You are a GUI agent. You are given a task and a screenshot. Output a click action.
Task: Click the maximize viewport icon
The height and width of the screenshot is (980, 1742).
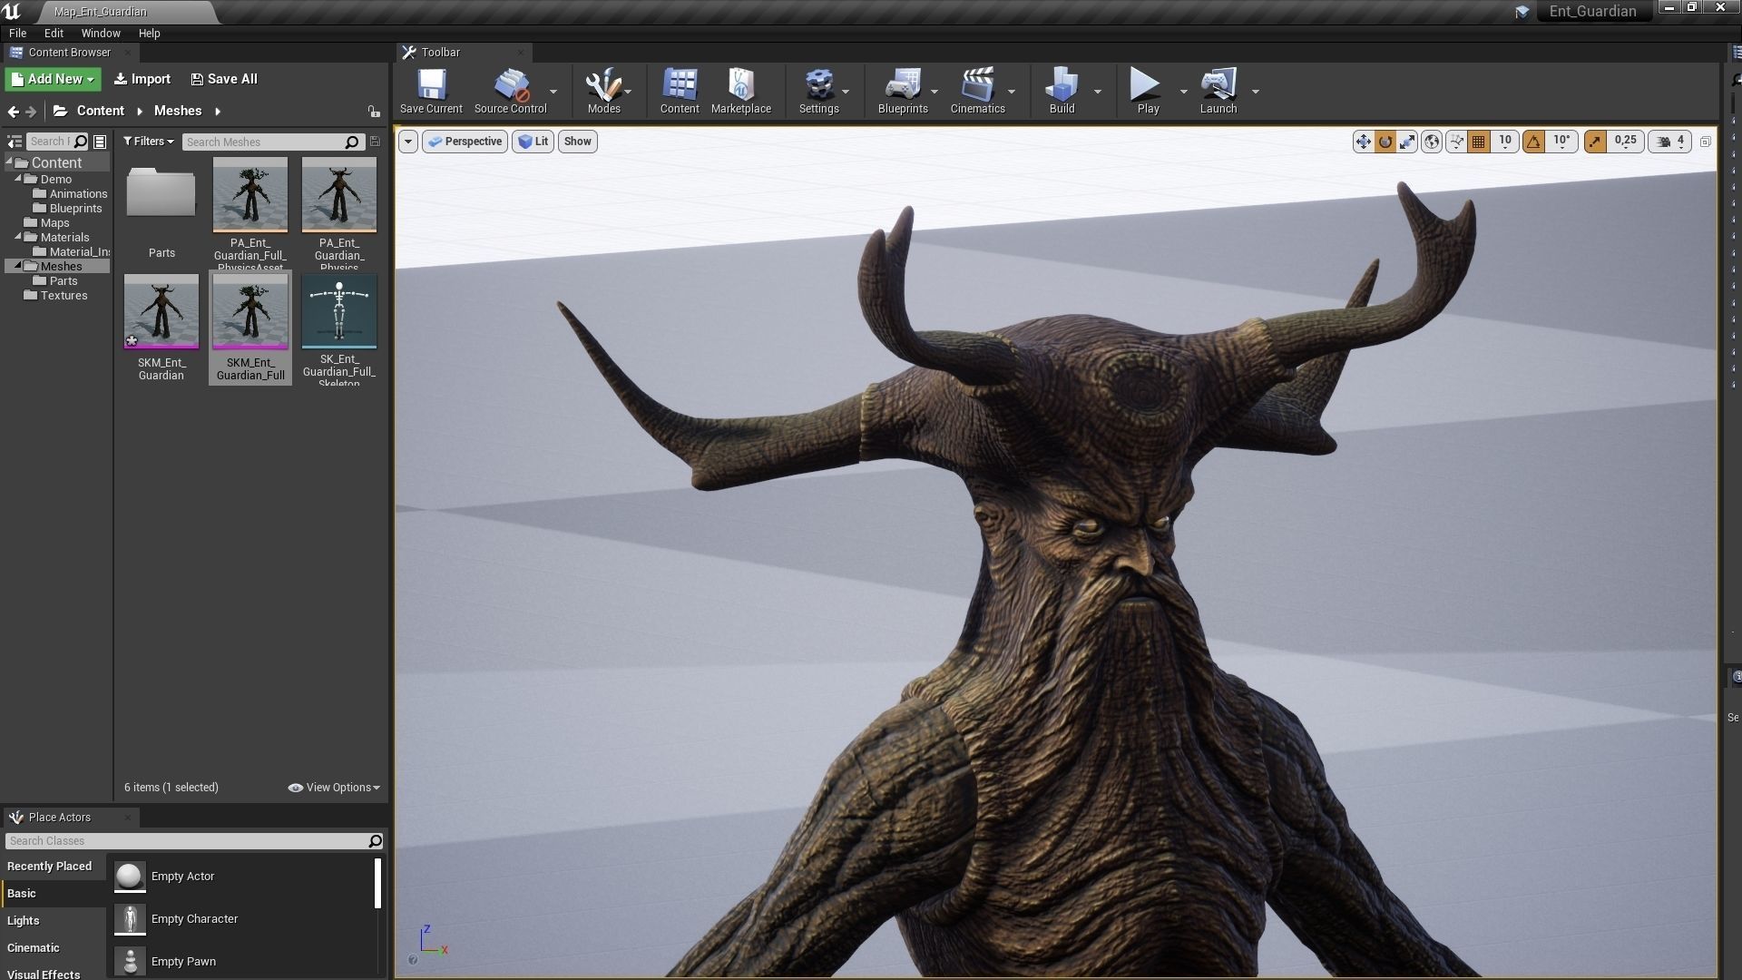point(1705,142)
